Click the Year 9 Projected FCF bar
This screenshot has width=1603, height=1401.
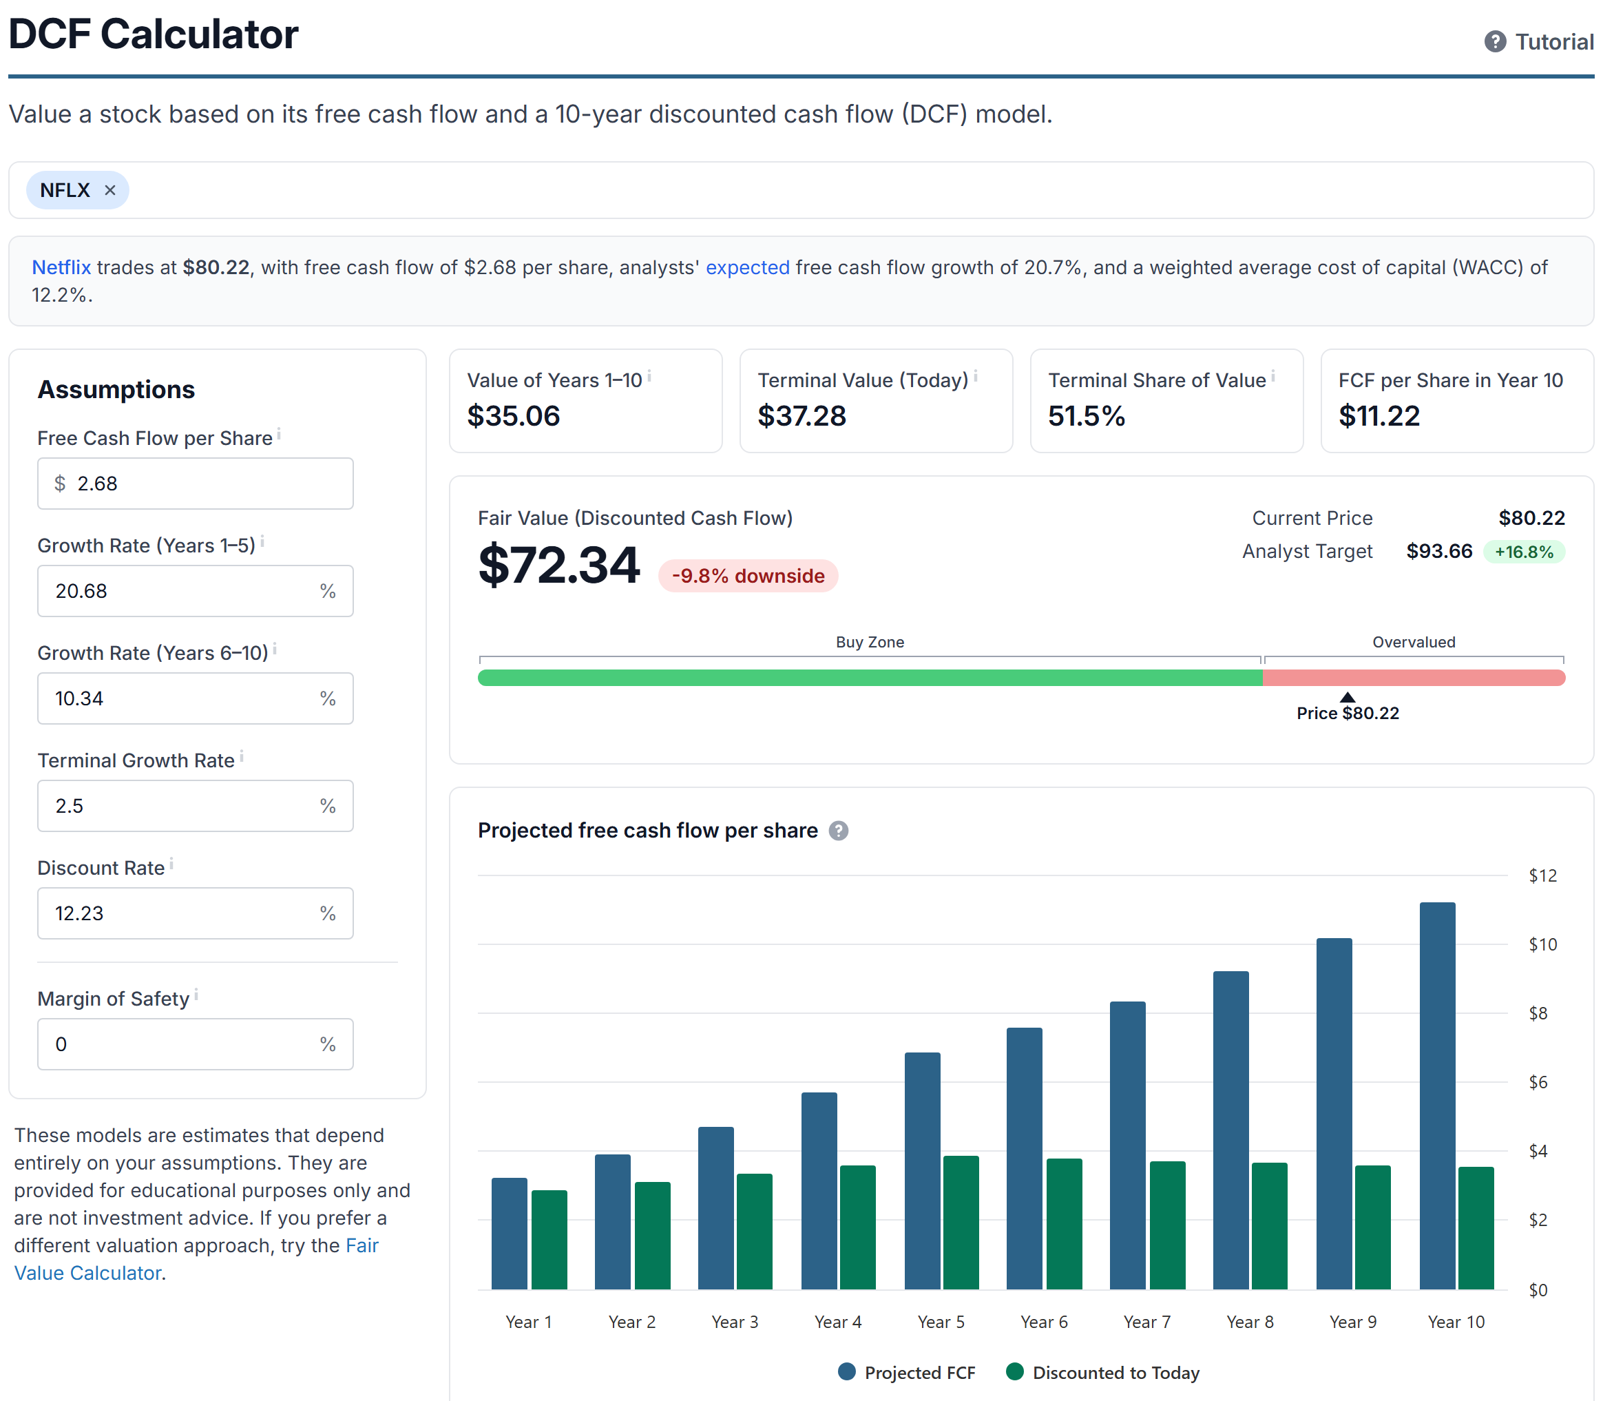(x=1334, y=1114)
